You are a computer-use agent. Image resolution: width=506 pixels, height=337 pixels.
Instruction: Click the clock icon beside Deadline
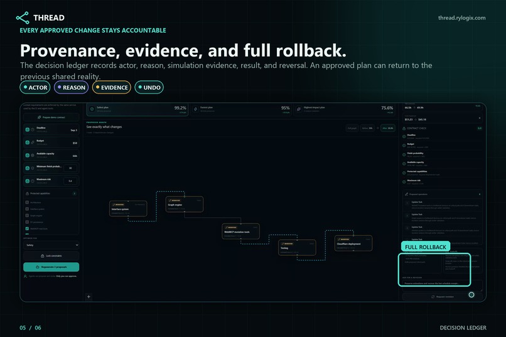point(33,130)
